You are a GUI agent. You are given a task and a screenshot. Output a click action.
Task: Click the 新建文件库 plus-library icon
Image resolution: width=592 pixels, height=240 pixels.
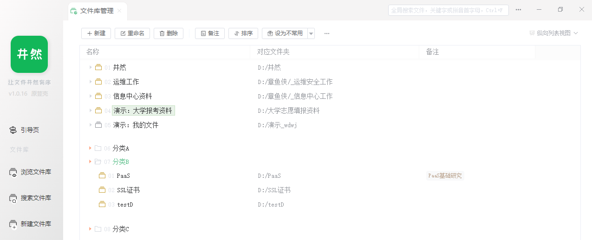pyautogui.click(x=13, y=224)
